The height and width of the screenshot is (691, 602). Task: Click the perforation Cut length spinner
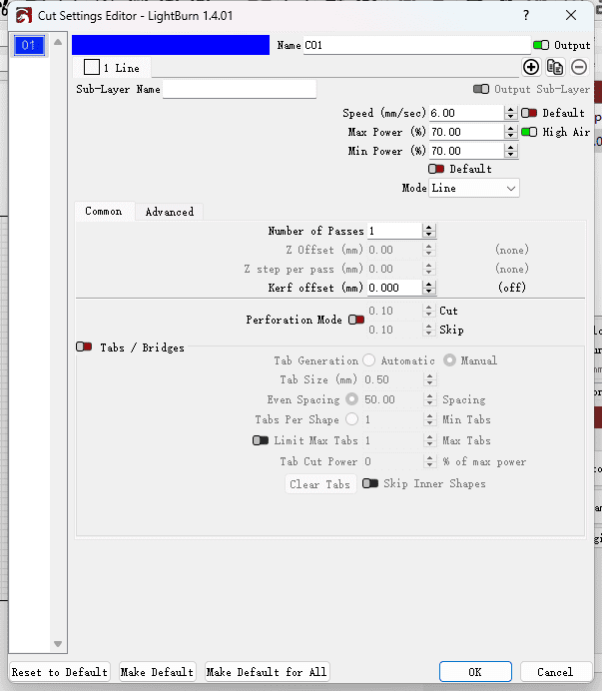coord(429,311)
